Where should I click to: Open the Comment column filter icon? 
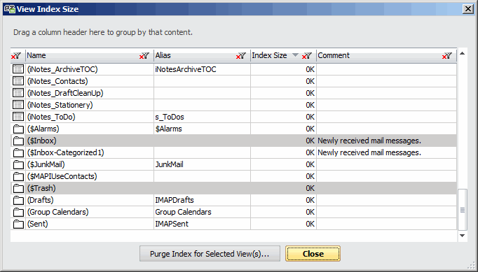tap(447, 56)
